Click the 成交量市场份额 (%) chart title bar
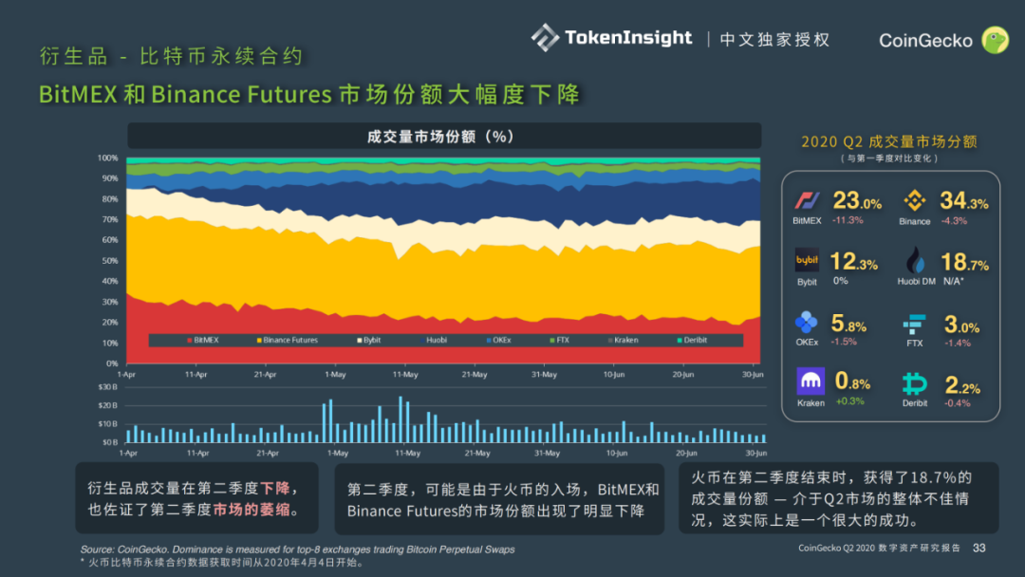 point(443,137)
